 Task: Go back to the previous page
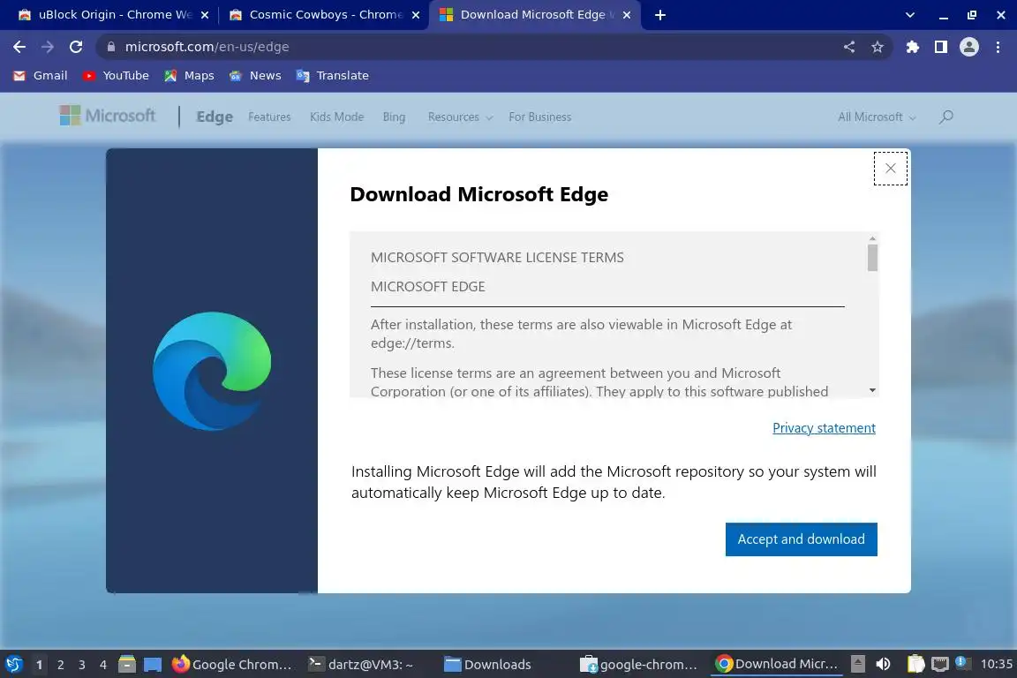coord(19,47)
